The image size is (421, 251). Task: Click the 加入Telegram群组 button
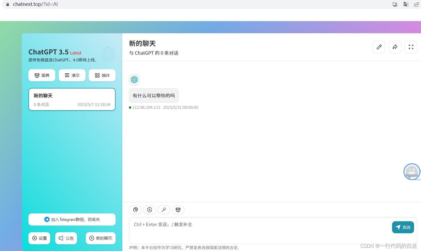pyautogui.click(x=72, y=220)
